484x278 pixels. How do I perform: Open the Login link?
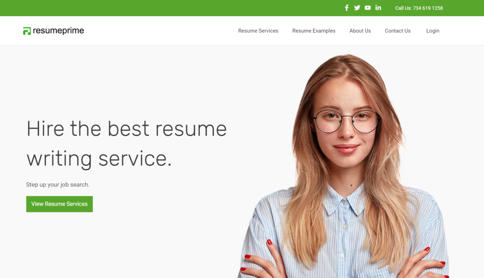click(433, 31)
